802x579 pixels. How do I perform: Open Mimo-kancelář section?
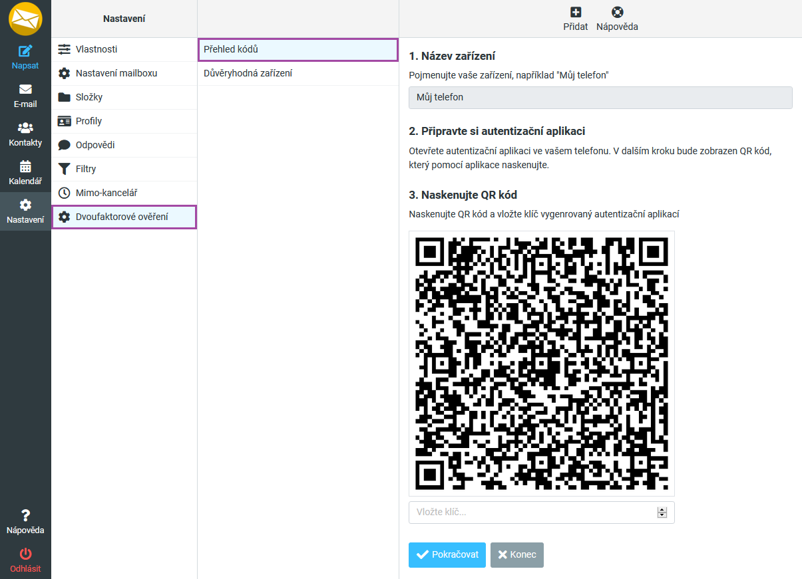click(x=124, y=193)
